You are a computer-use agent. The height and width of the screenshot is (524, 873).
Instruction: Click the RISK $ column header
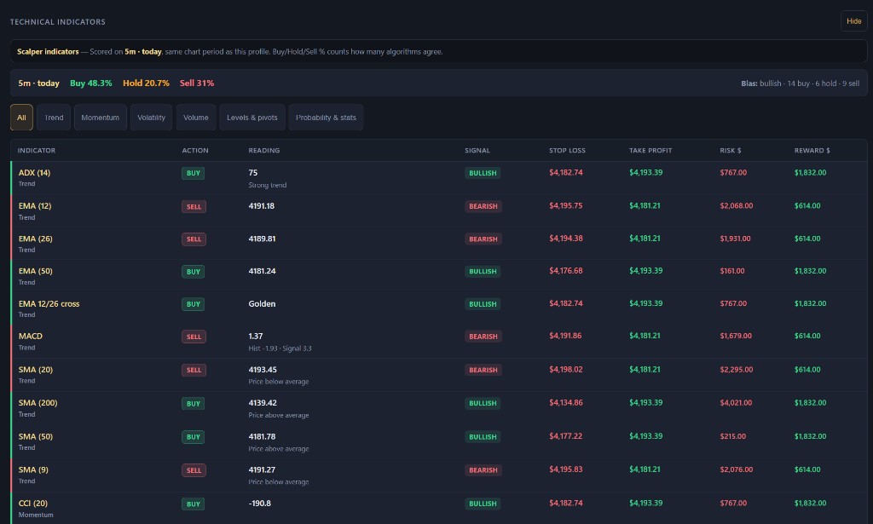(x=731, y=150)
